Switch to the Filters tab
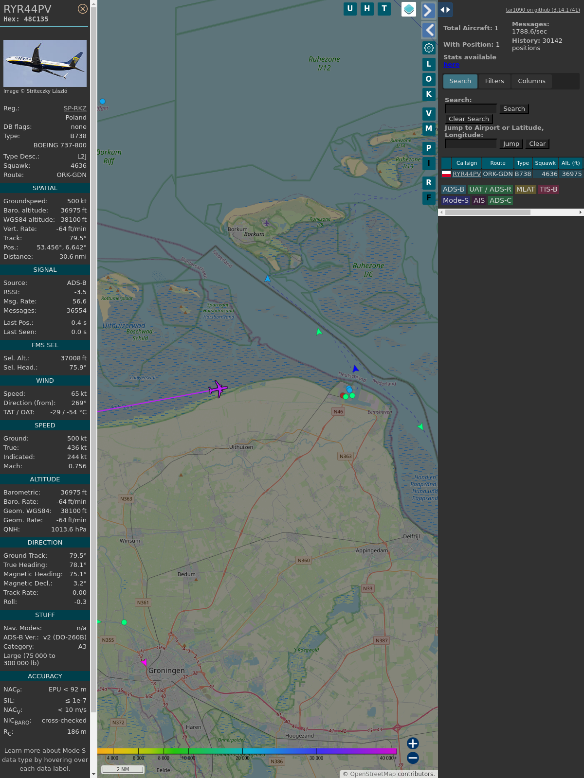Viewport: 584px width, 778px height. (494, 81)
